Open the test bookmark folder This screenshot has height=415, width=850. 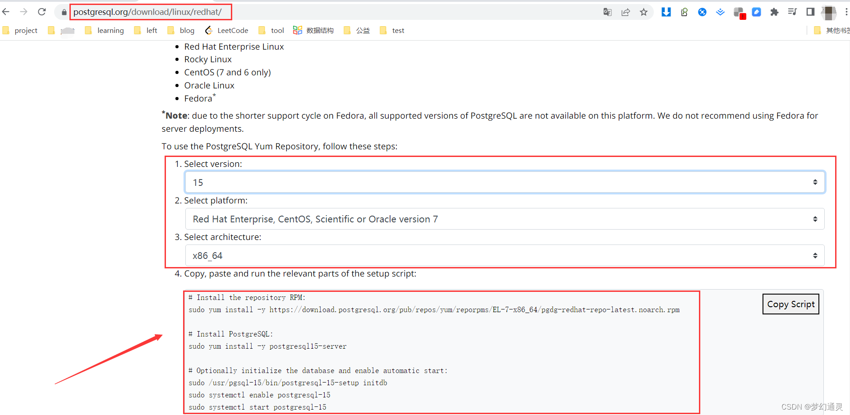392,30
